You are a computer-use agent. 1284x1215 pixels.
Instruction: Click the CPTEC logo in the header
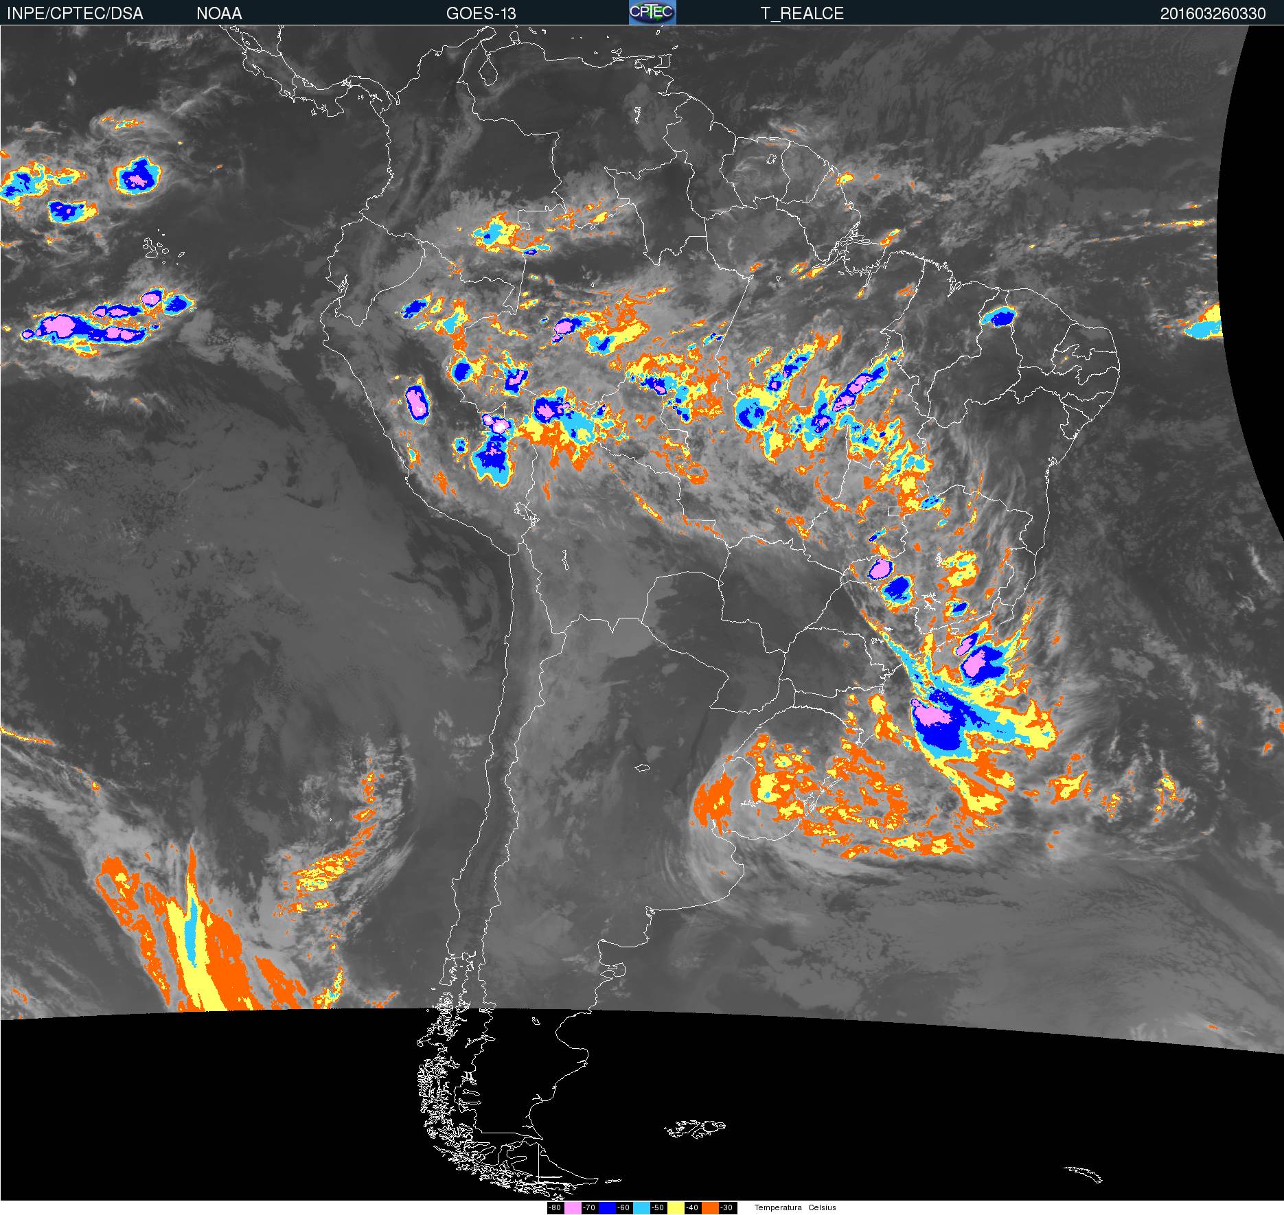(652, 12)
